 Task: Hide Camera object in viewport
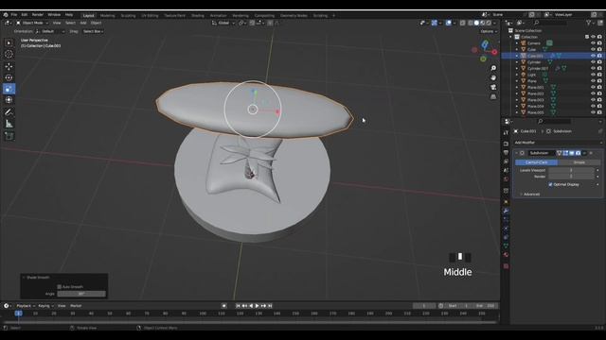tap(594, 43)
